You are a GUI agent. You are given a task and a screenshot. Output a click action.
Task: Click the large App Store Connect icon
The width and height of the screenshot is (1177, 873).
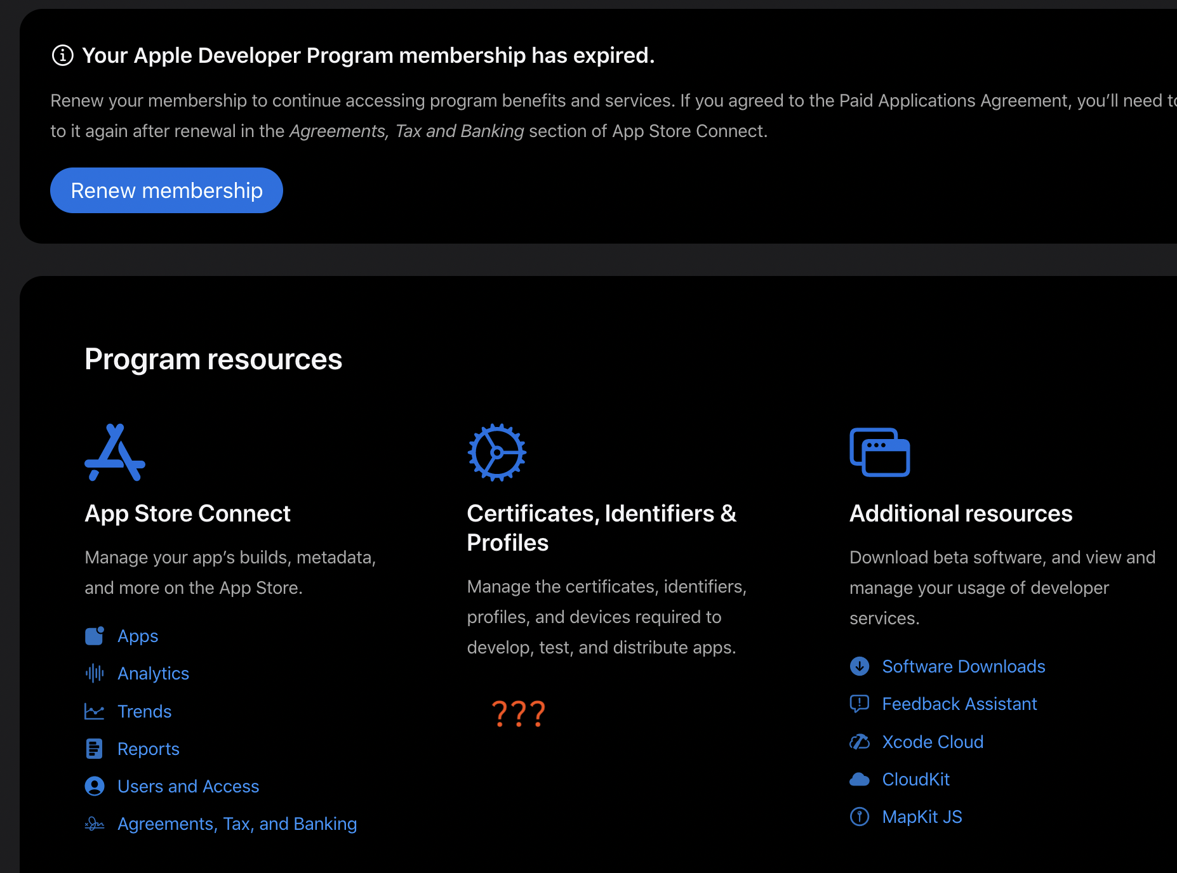point(115,452)
